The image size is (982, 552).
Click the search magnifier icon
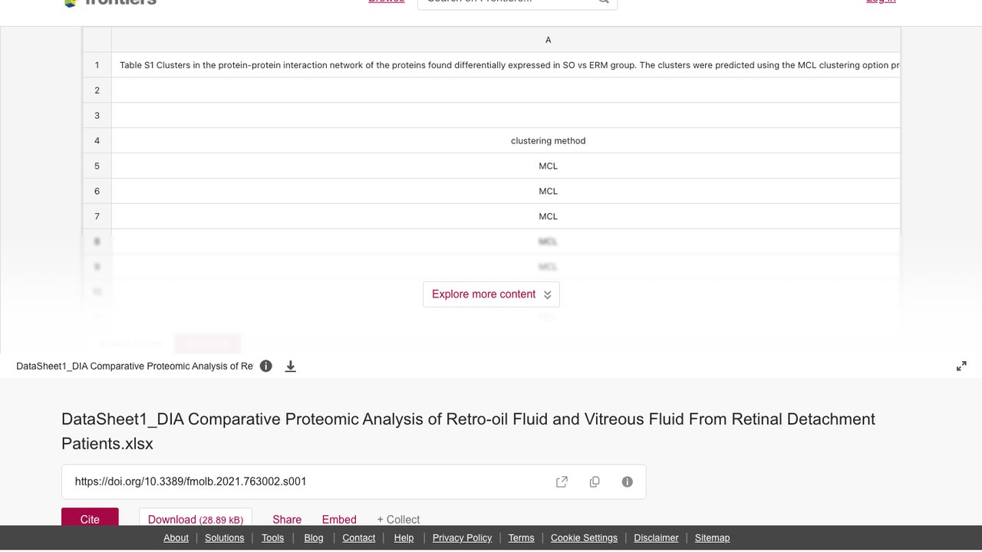[604, 2]
